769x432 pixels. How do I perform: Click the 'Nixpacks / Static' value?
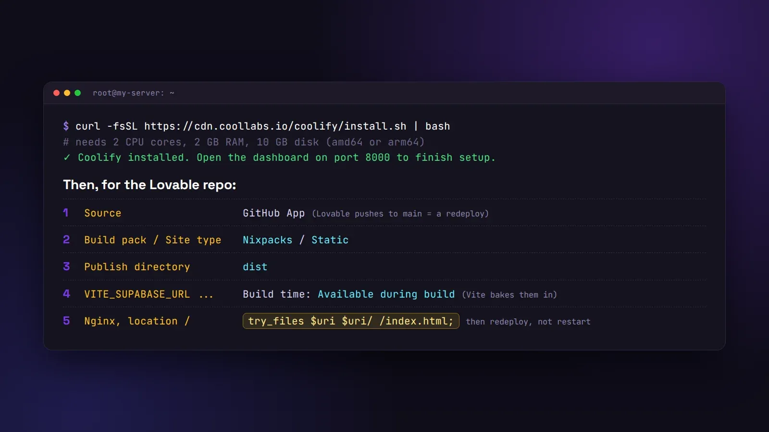pyautogui.click(x=296, y=240)
